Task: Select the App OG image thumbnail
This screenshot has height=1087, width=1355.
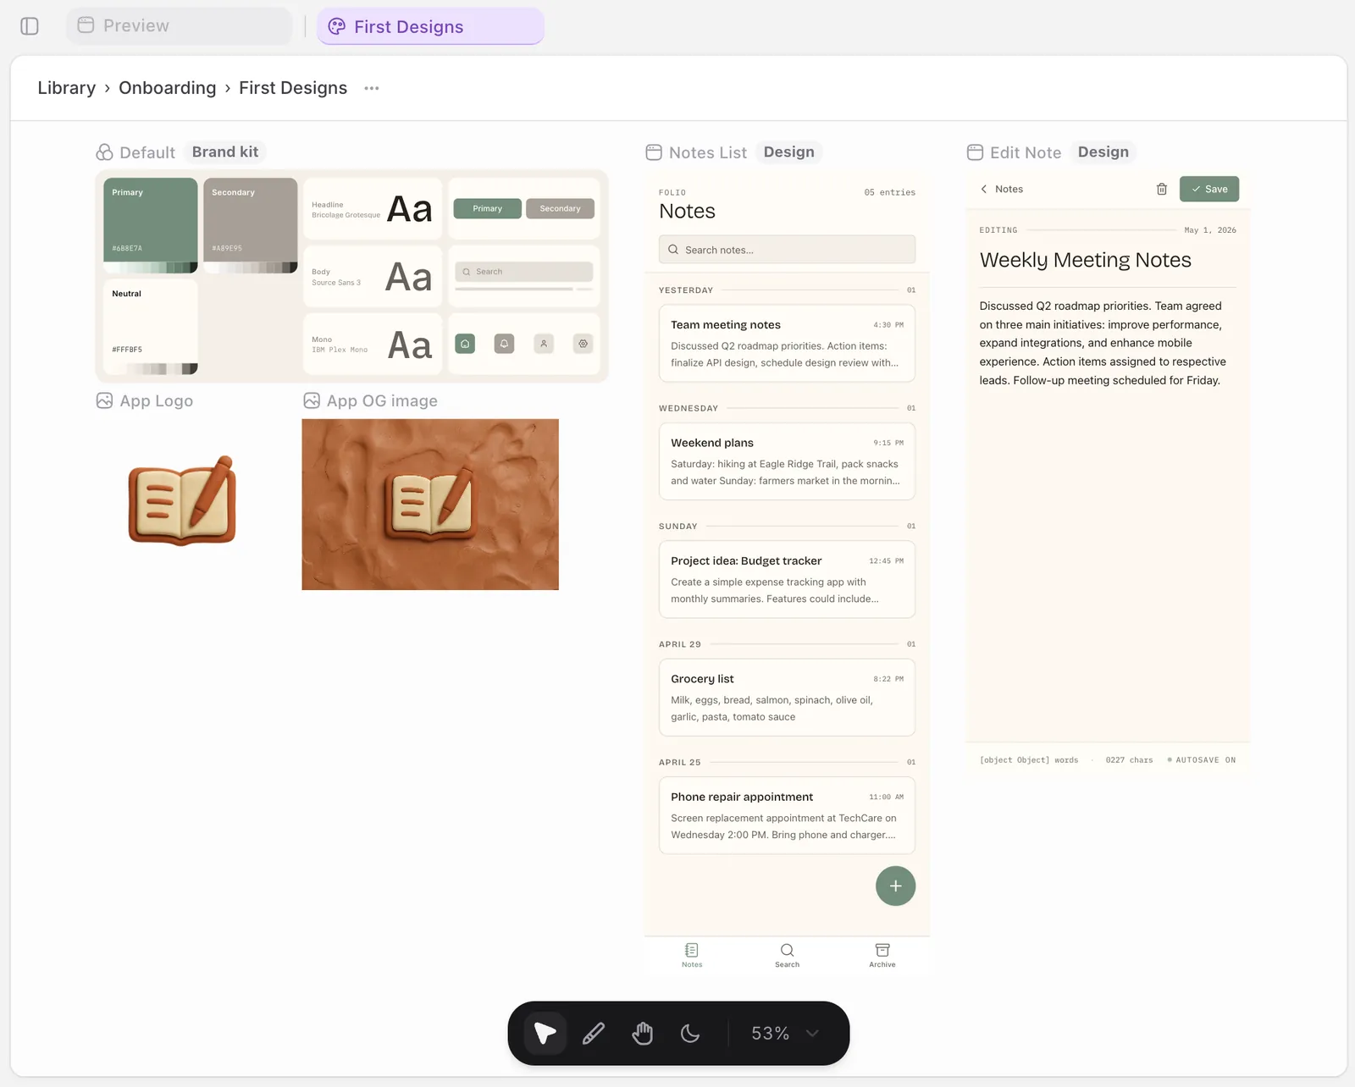Action: click(430, 505)
